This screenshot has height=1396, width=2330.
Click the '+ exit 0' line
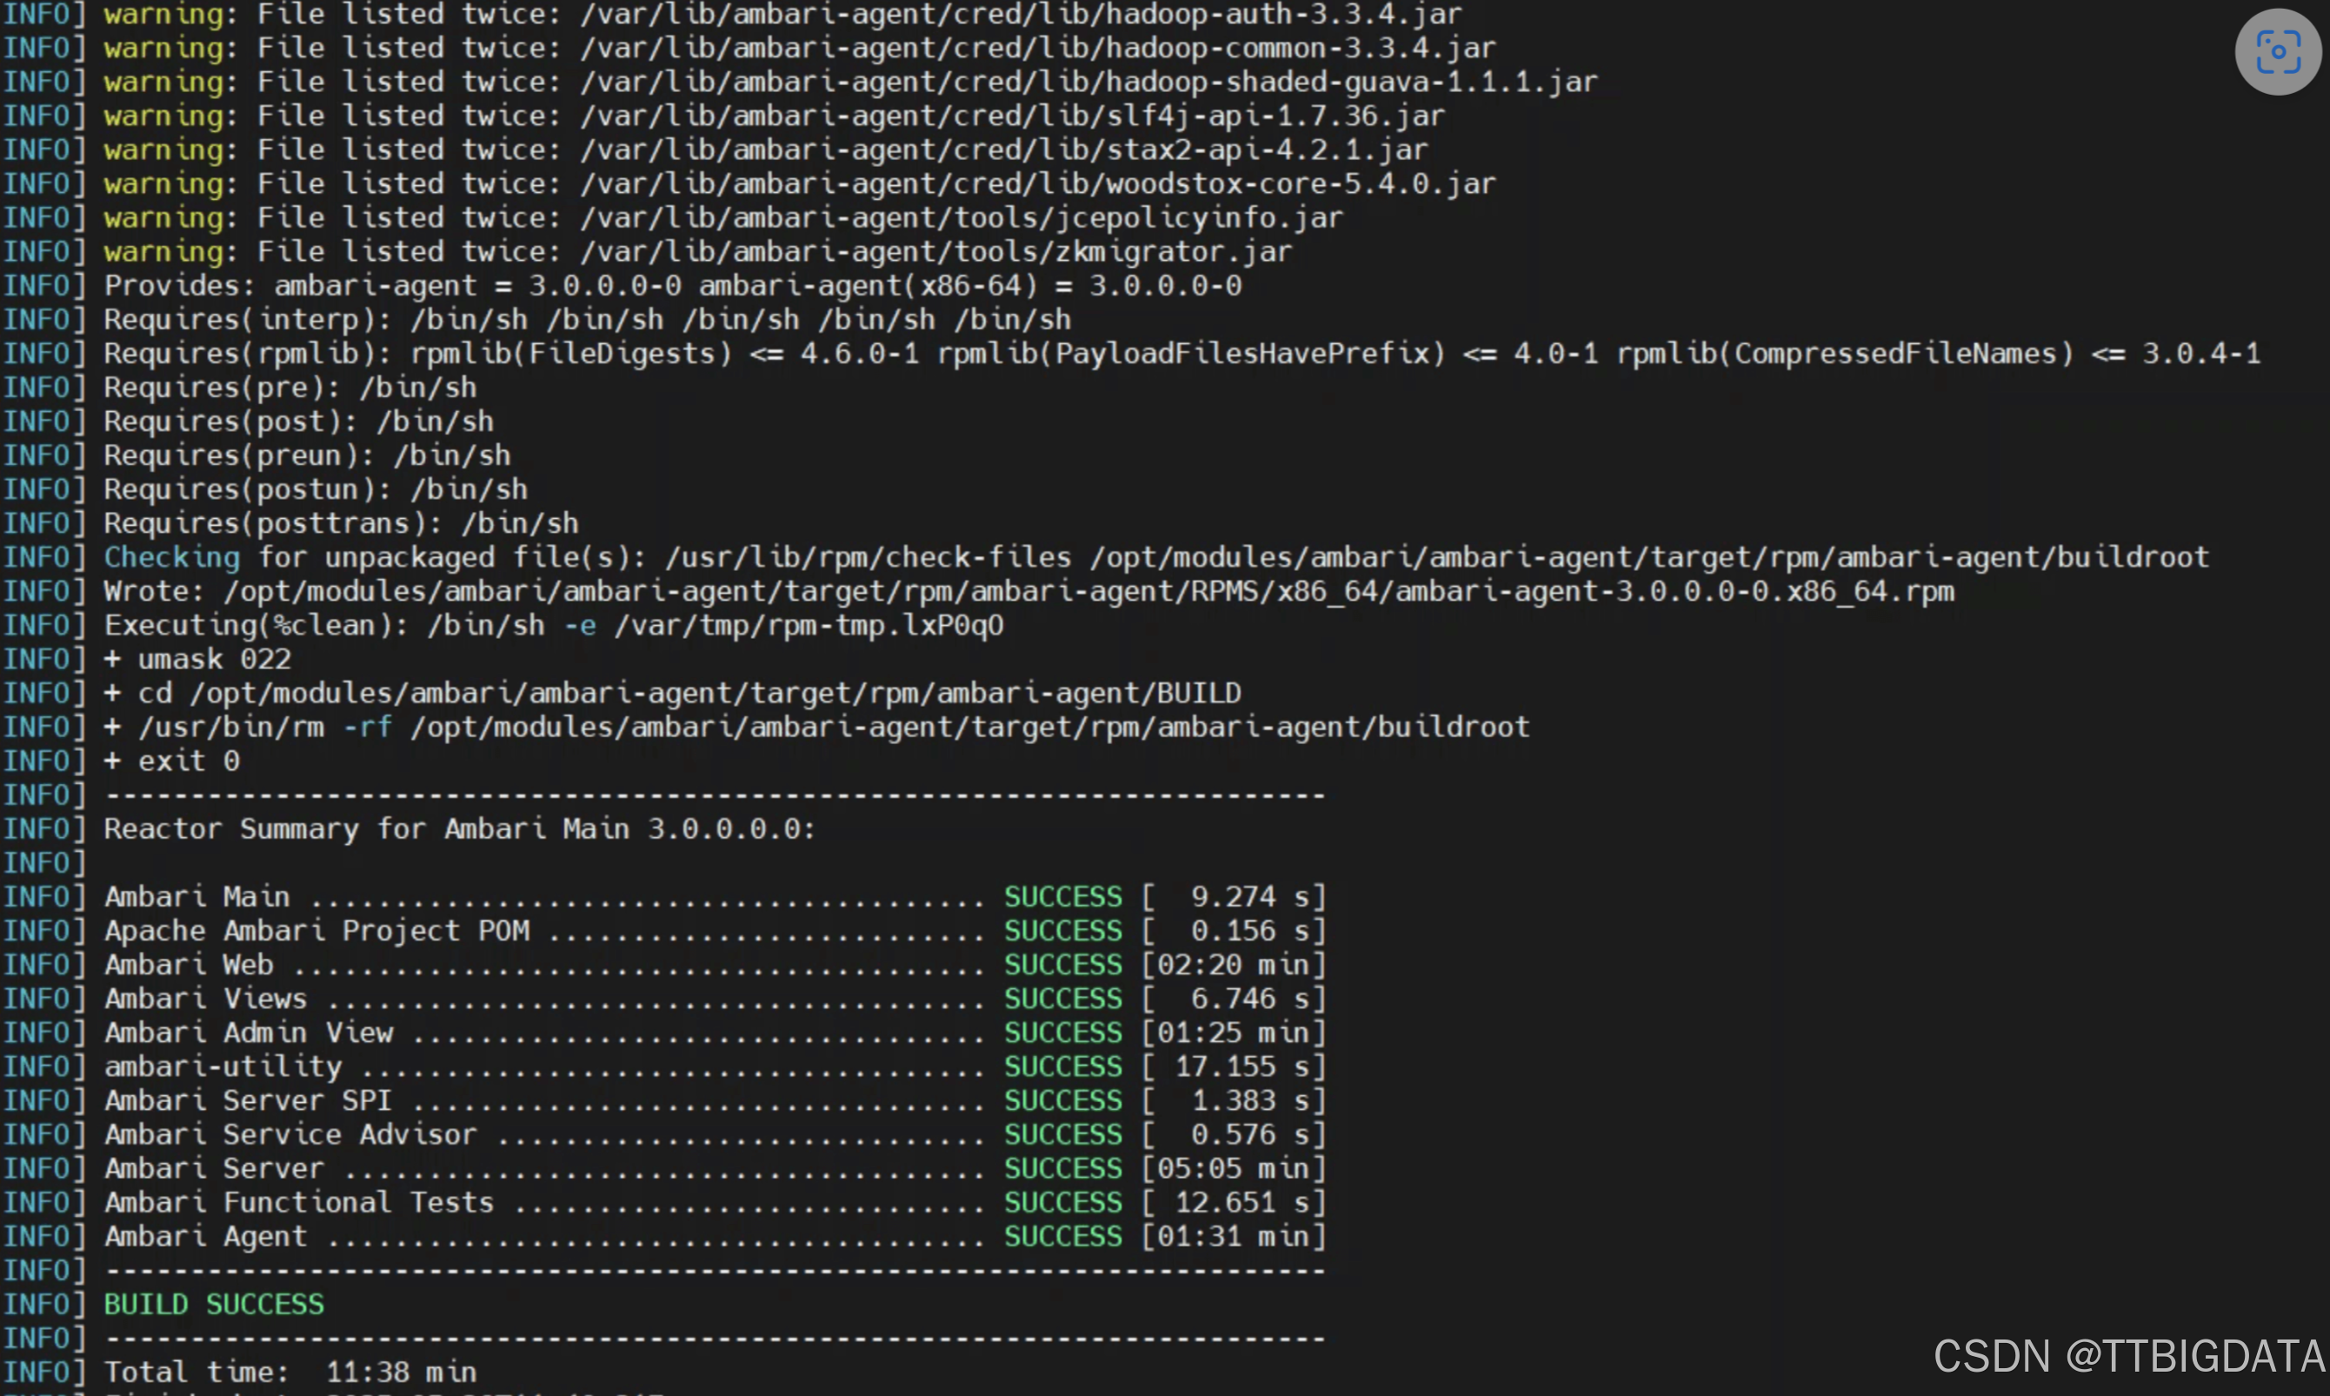point(172,761)
